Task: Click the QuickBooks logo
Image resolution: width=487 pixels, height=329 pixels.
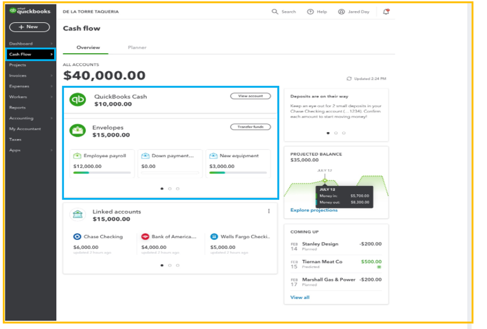Action: [30, 11]
